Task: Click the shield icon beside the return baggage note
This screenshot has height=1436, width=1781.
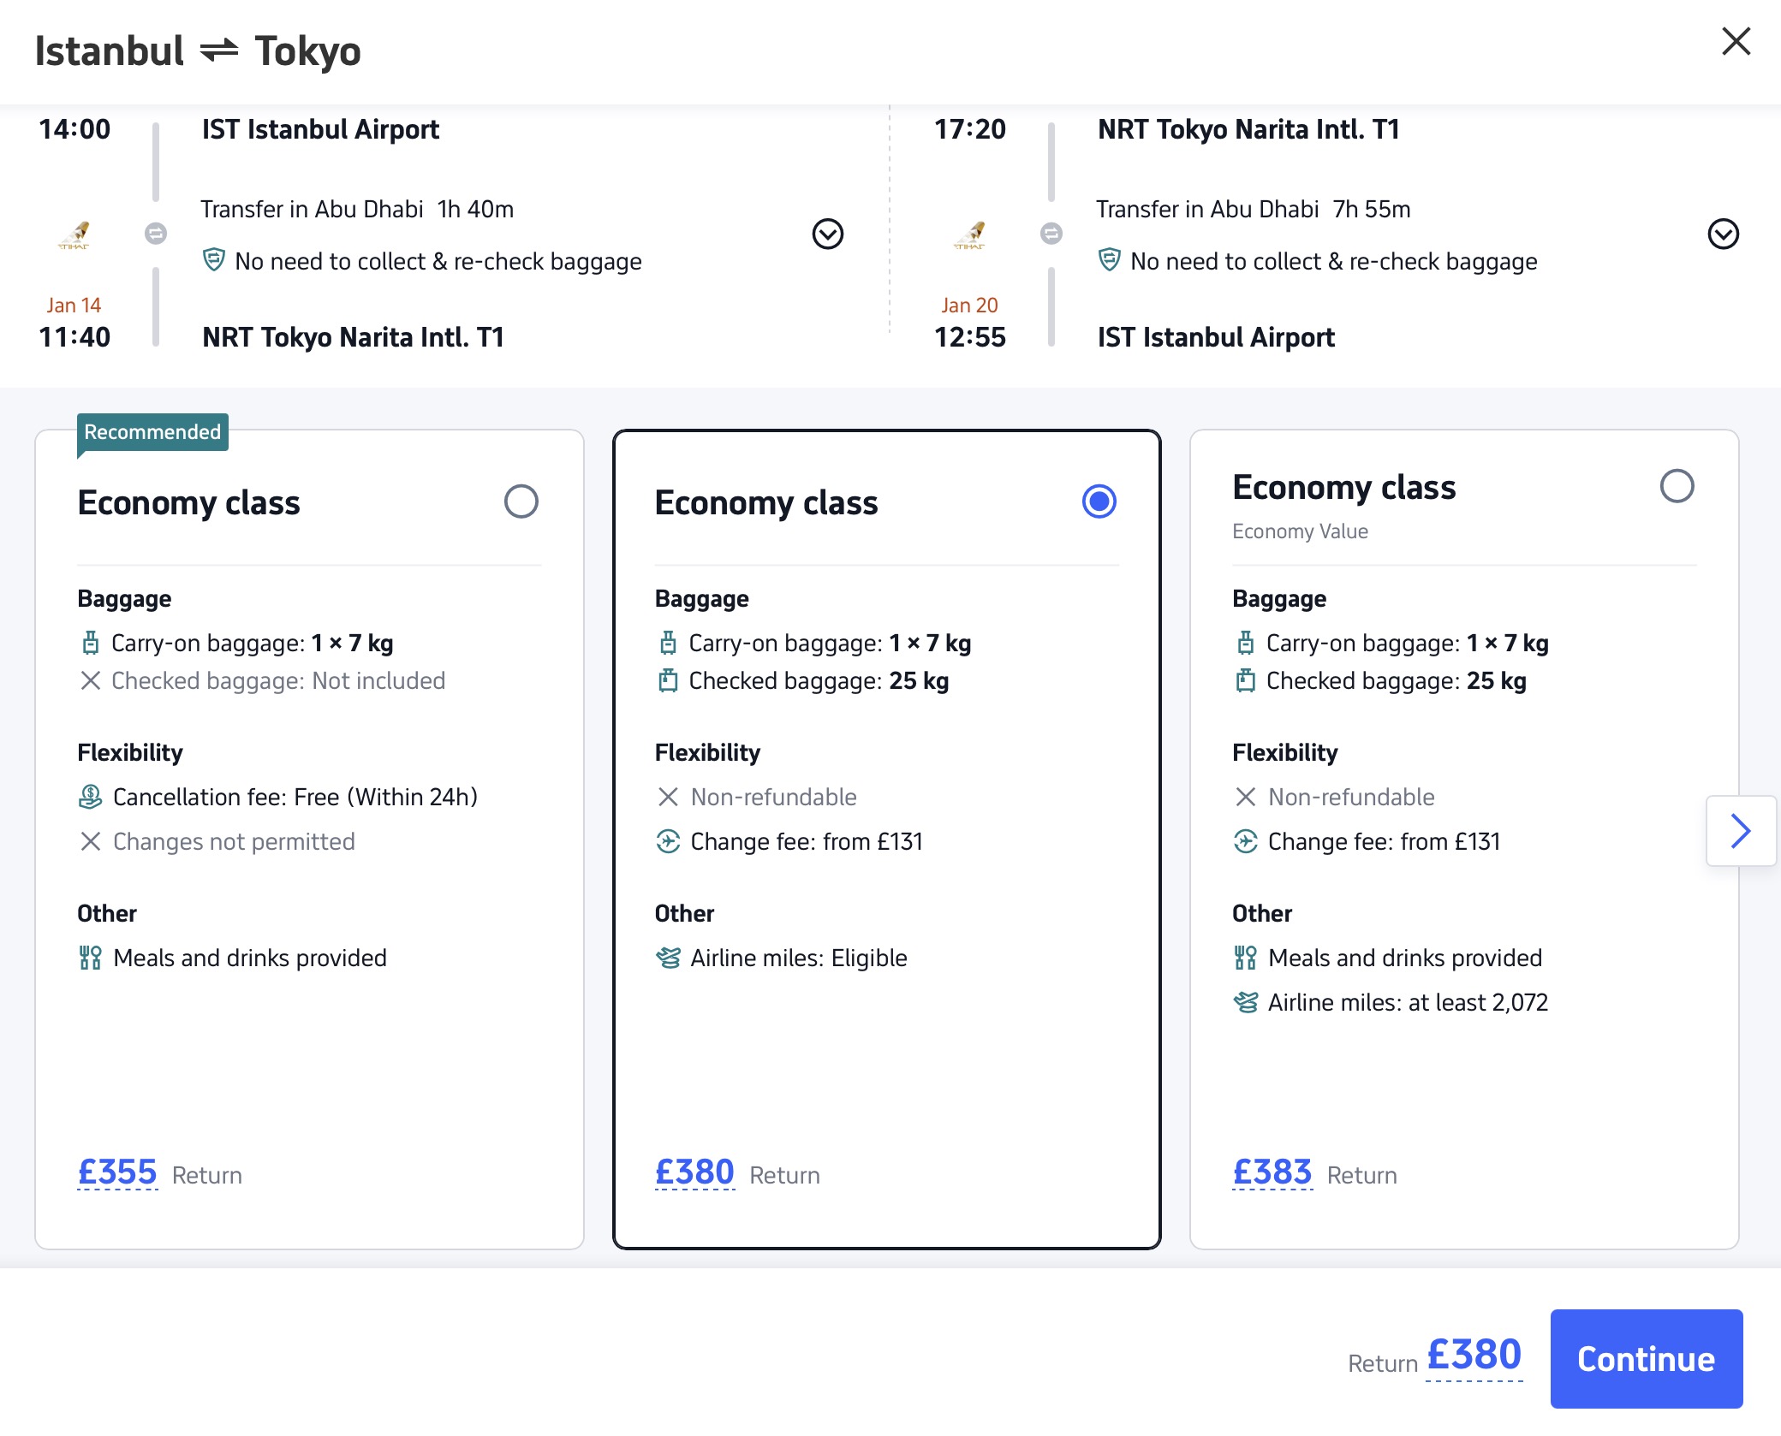Action: pyautogui.click(x=1109, y=259)
